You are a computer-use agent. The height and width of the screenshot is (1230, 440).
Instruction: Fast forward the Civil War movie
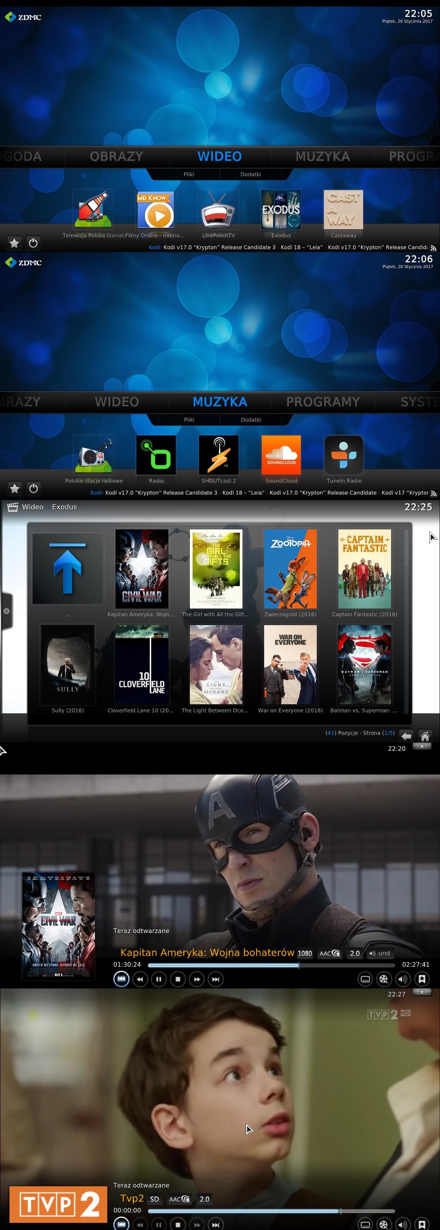pyautogui.click(x=197, y=979)
